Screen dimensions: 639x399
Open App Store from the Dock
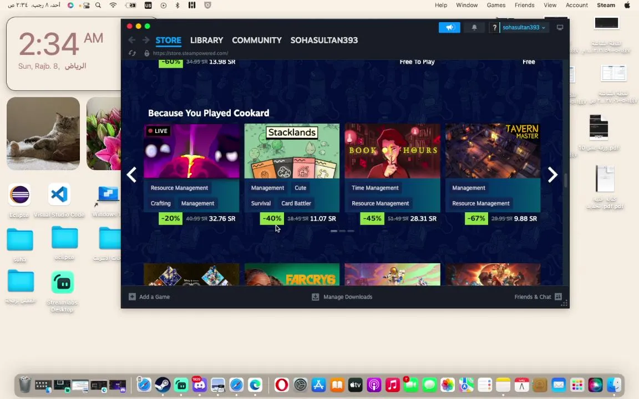click(x=319, y=385)
